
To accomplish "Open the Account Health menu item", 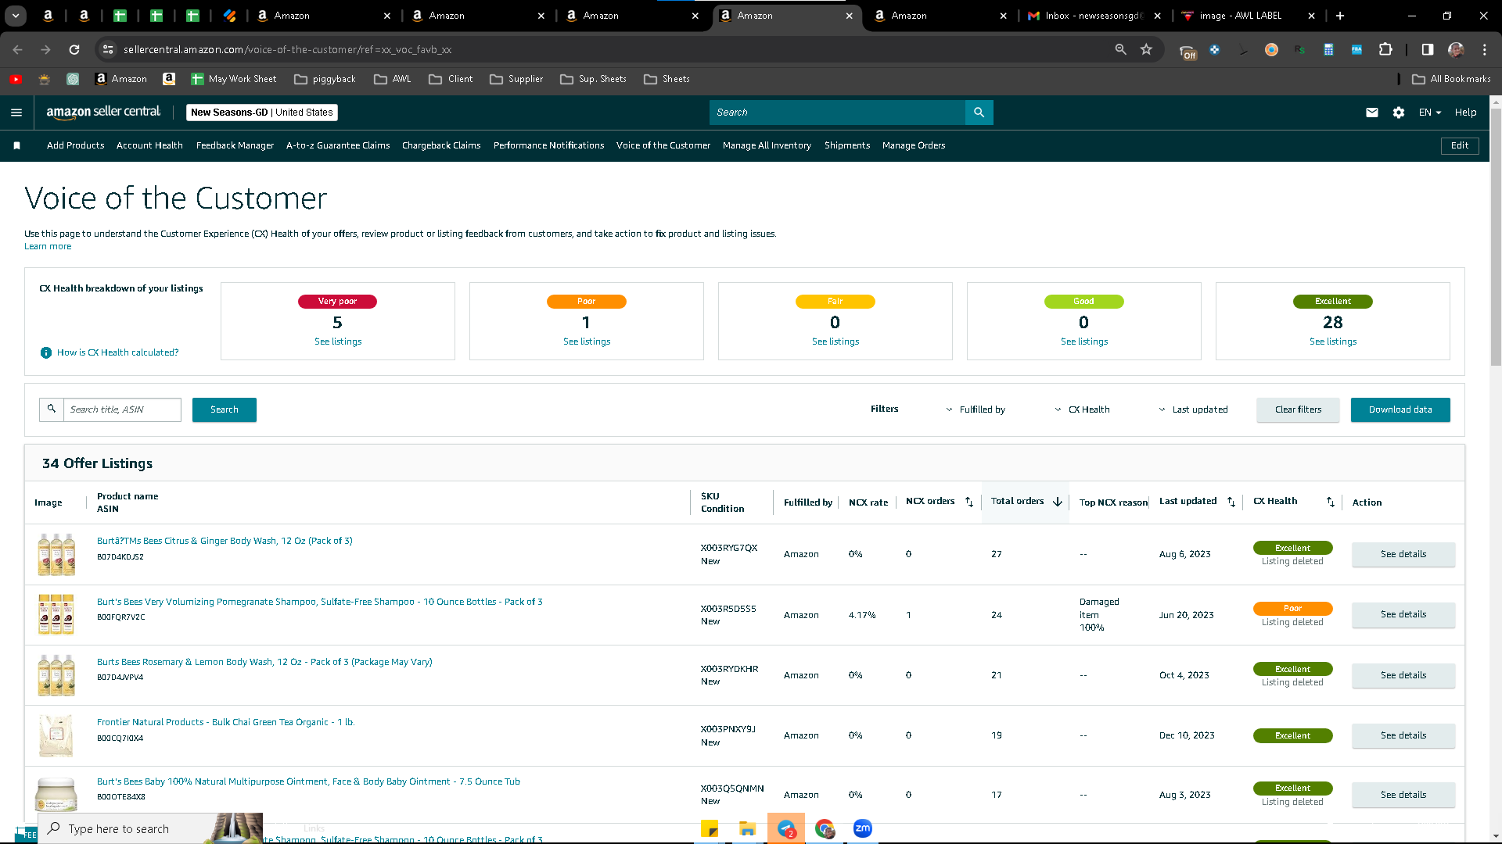I will click(149, 145).
